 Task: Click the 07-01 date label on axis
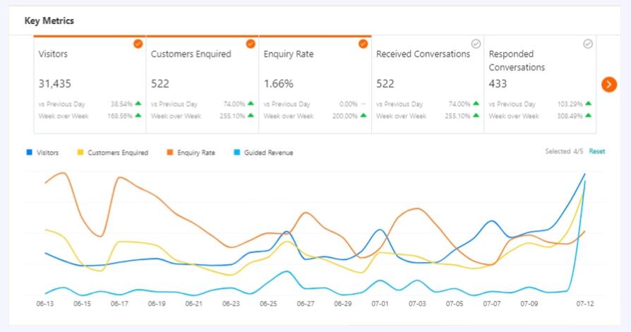pyautogui.click(x=380, y=304)
